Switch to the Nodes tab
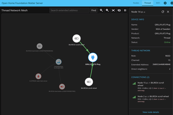The width and height of the screenshot is (173, 115). point(136,3)
